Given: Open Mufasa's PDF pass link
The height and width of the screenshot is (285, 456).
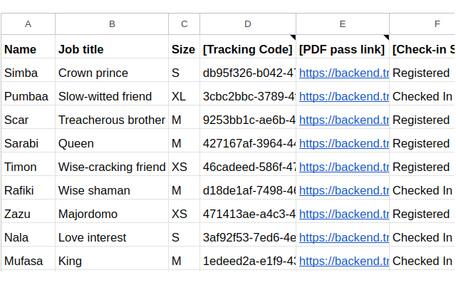Looking at the screenshot, I should 344,261.
